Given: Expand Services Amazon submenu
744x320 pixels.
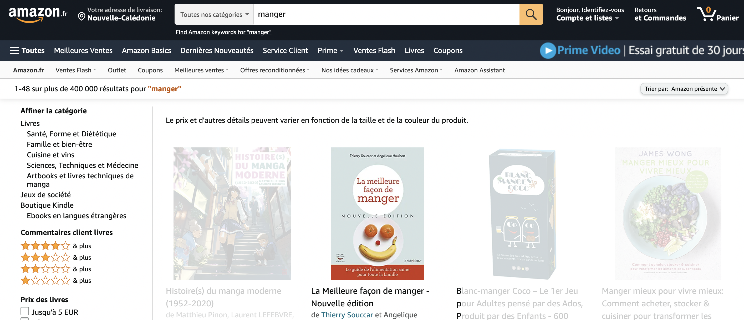Looking at the screenshot, I should click(x=416, y=70).
